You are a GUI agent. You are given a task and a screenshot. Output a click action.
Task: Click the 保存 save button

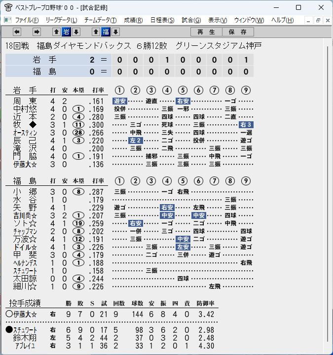(x=238, y=32)
